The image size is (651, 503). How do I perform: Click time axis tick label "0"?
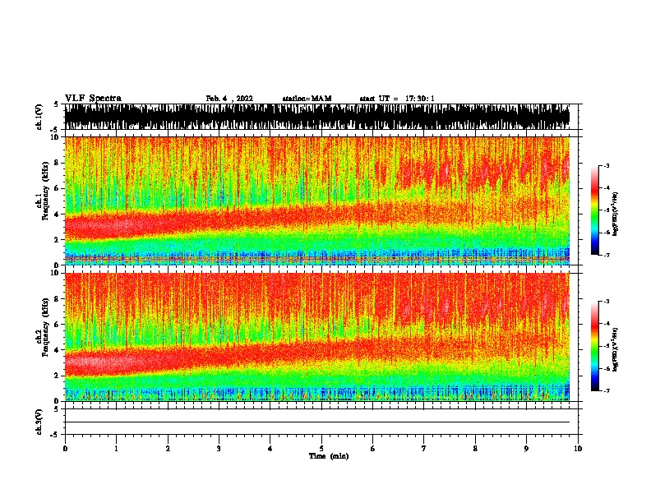65,449
